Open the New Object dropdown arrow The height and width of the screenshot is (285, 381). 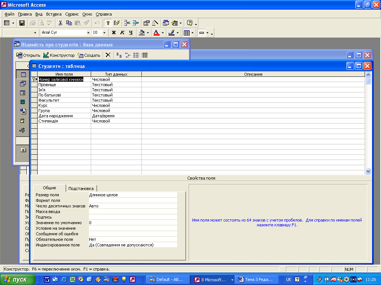tap(180, 23)
